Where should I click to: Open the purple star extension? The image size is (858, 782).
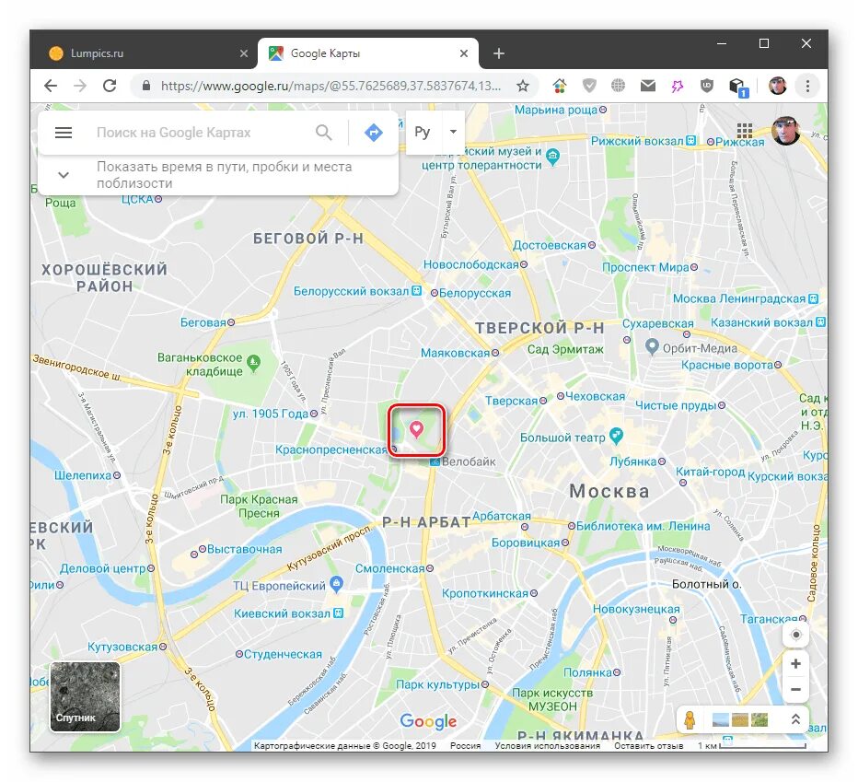[678, 86]
